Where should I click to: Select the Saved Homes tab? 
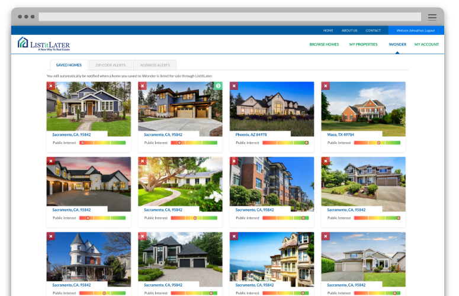[x=68, y=65]
